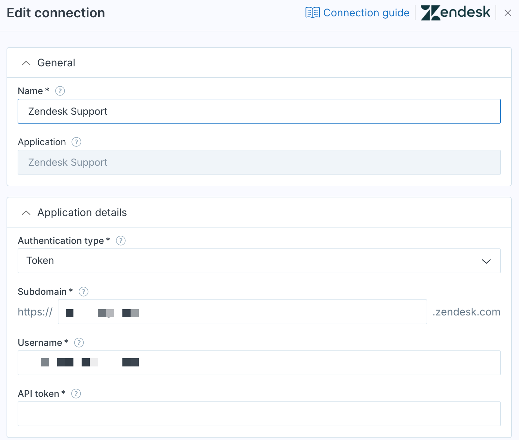Click the General section heading
Screen dimensions: 519x440
[x=56, y=63]
